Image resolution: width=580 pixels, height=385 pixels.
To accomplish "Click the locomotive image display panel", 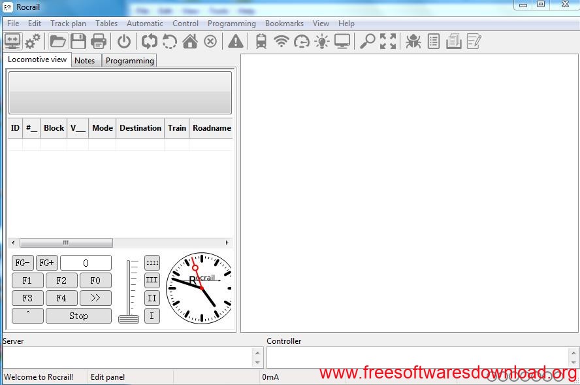I will (x=120, y=93).
